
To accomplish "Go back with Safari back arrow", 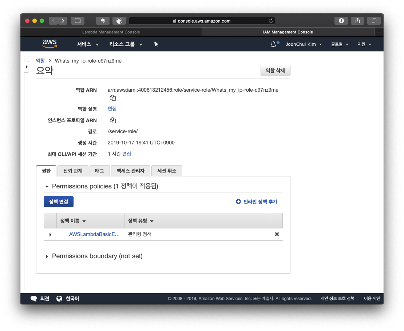I will coord(54,21).
